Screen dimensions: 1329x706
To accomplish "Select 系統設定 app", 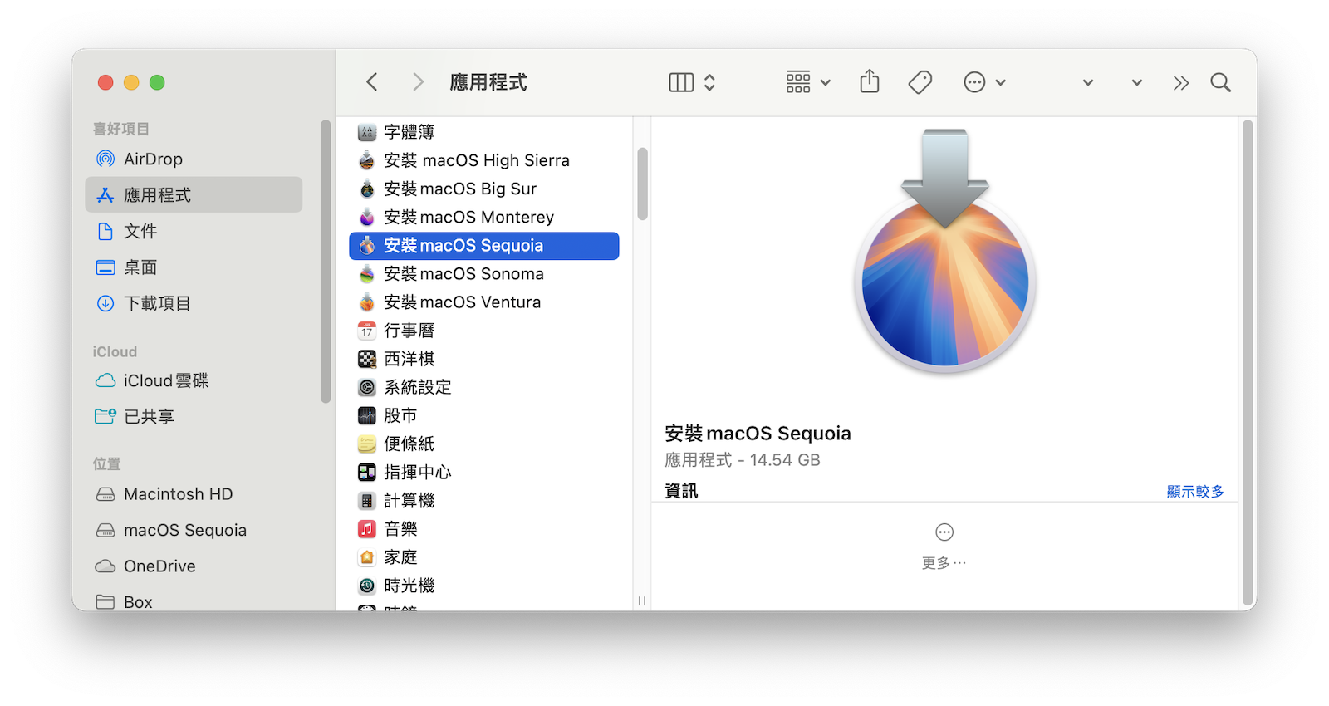I will [x=484, y=387].
